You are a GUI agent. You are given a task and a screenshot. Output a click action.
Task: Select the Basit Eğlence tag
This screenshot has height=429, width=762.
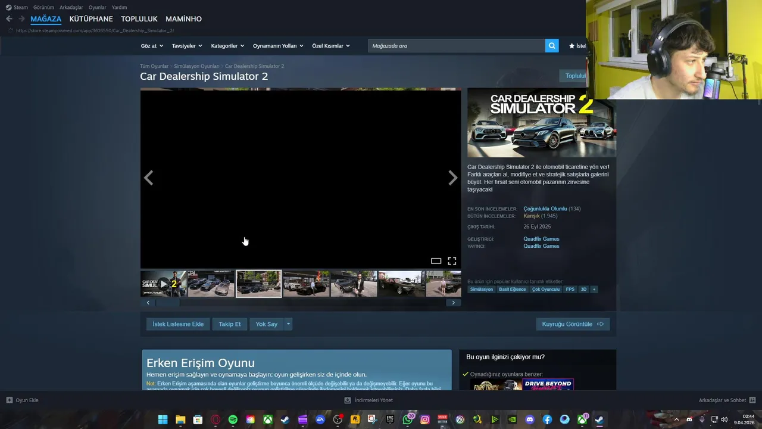pos(513,290)
